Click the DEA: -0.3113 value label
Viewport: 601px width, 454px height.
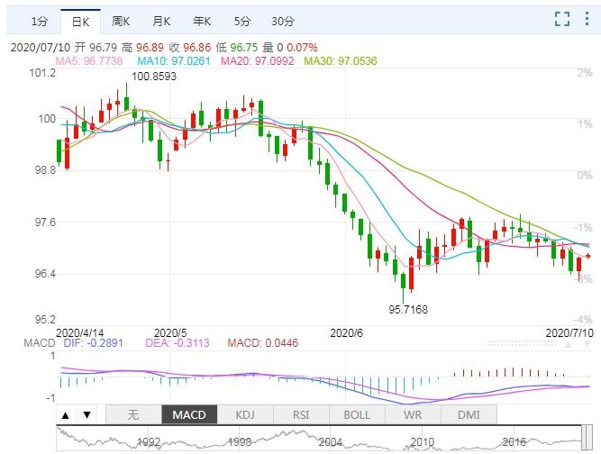click(x=178, y=343)
